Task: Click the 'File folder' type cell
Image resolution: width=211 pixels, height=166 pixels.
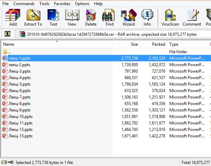Action: click(x=178, y=52)
